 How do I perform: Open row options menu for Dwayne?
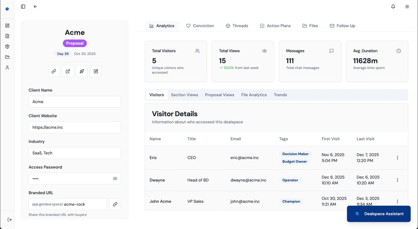[x=398, y=180]
